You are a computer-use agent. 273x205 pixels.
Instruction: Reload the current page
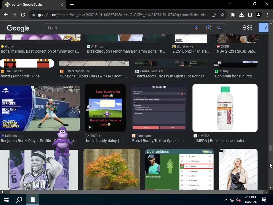(23, 15)
